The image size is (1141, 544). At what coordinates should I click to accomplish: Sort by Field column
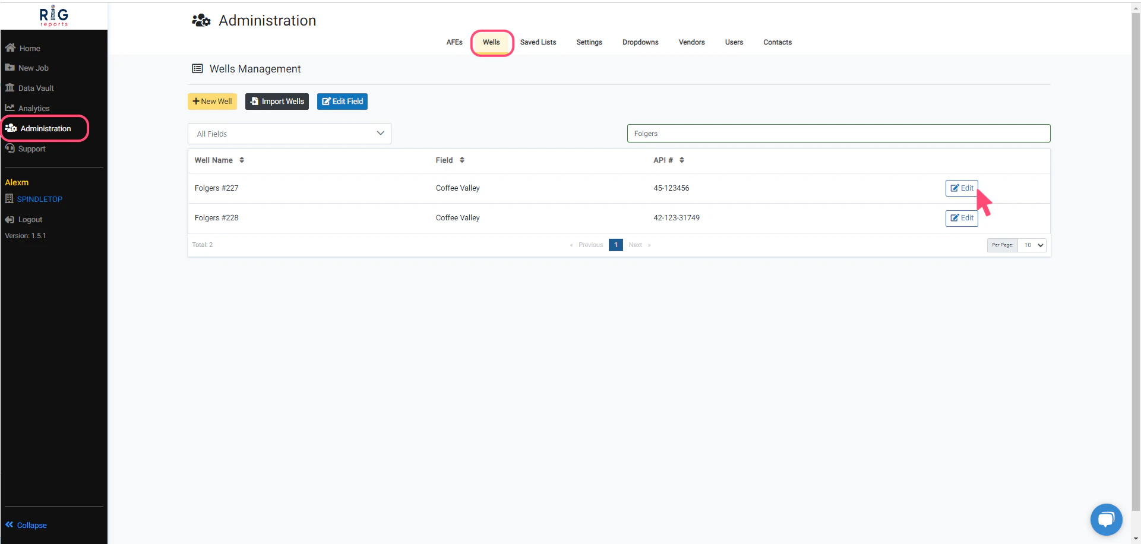click(x=450, y=160)
